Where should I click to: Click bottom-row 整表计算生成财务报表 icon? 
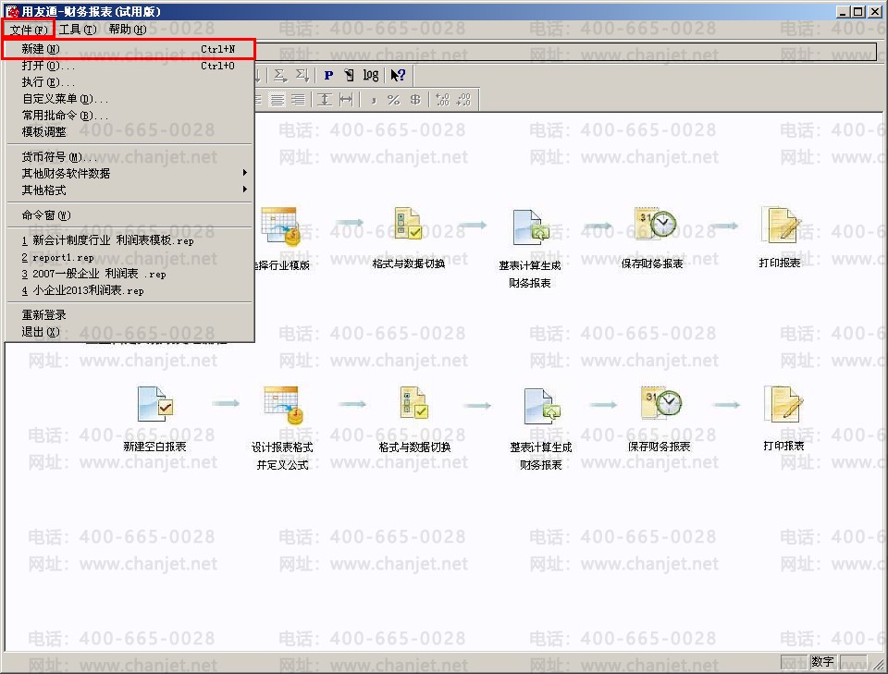[542, 406]
